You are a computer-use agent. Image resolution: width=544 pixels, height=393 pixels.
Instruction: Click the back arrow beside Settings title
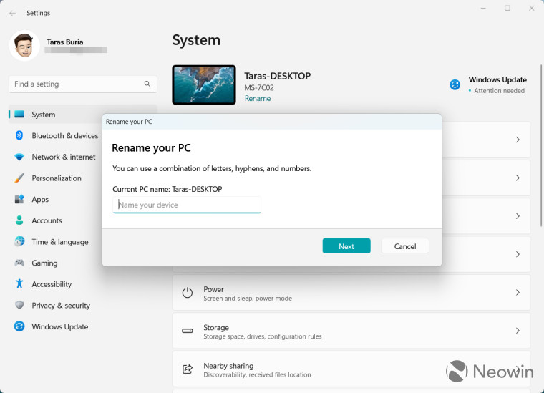coord(13,13)
